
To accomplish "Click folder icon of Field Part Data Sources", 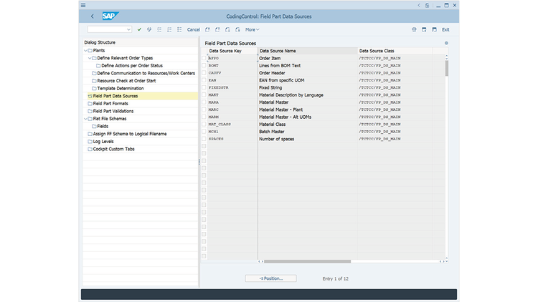I will [90, 96].
